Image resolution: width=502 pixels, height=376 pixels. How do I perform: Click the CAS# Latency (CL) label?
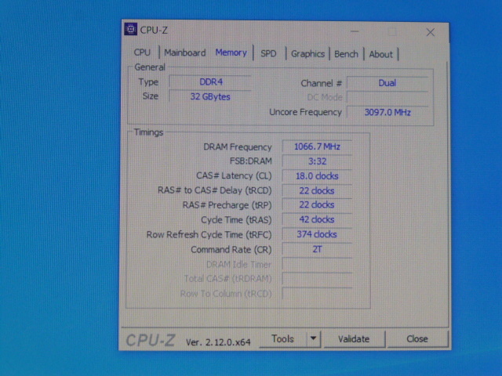tap(234, 175)
